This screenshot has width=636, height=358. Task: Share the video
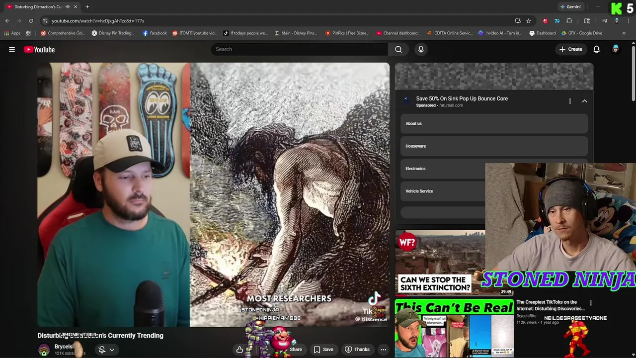[x=296, y=350]
